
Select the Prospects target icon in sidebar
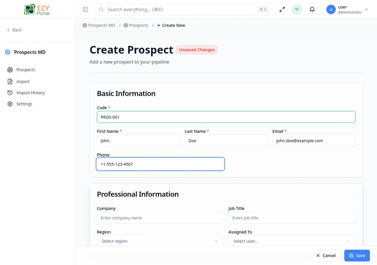pos(10,70)
